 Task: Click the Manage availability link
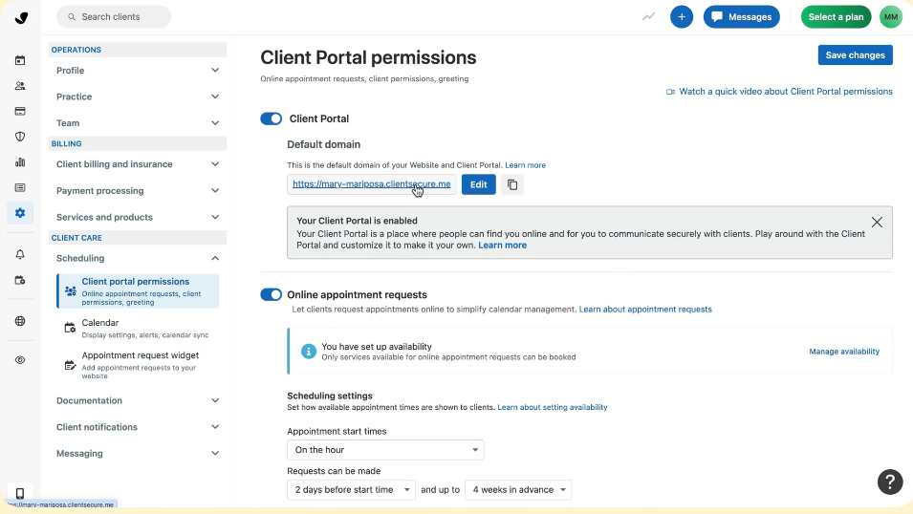coord(844,352)
